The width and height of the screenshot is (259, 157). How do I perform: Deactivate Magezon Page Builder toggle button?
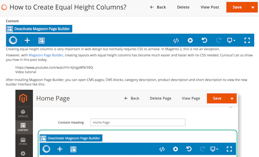(39, 29)
